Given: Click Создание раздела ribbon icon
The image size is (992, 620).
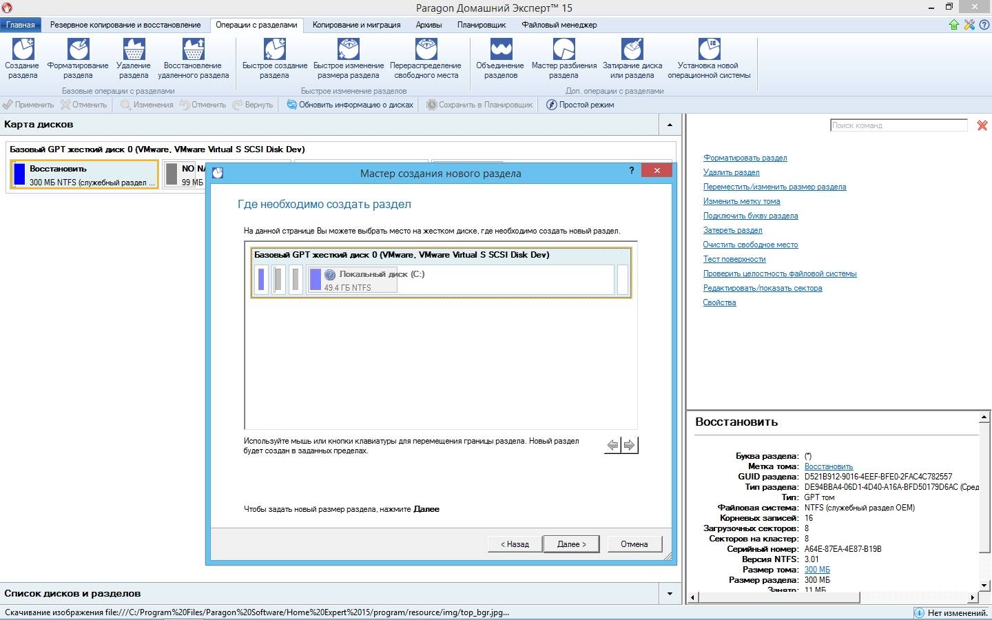Looking at the screenshot, I should [x=23, y=50].
